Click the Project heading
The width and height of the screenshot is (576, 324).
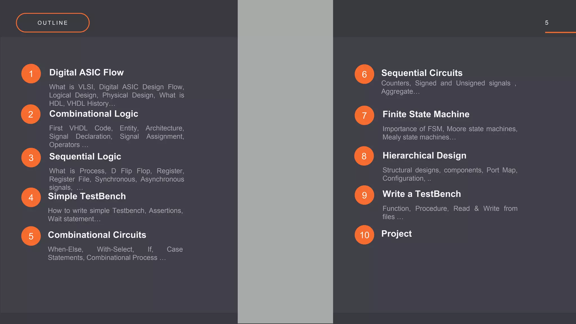click(396, 234)
